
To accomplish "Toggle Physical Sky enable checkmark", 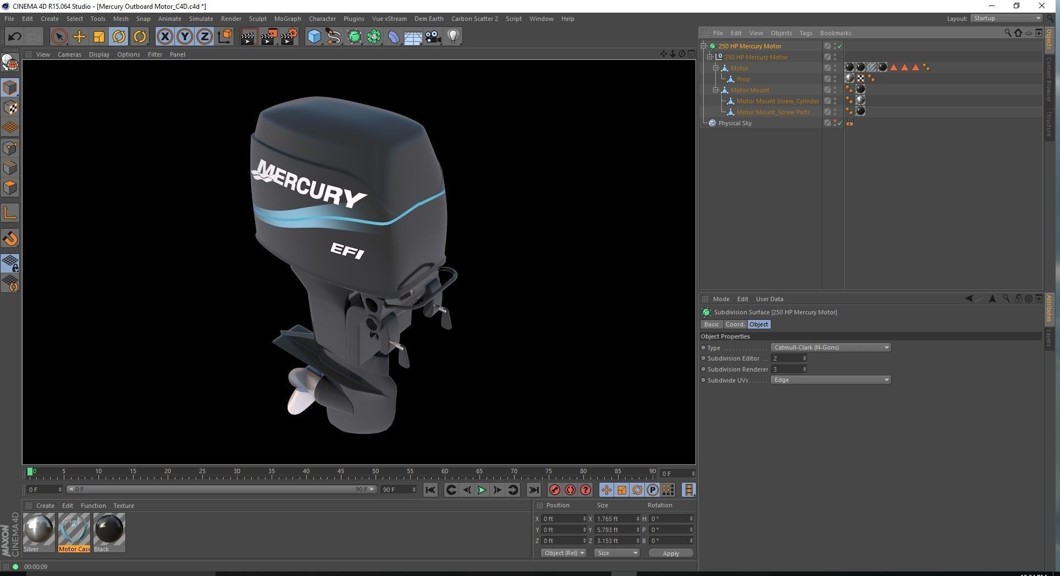I will 840,123.
